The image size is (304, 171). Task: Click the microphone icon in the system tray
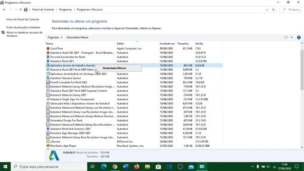[257, 167]
